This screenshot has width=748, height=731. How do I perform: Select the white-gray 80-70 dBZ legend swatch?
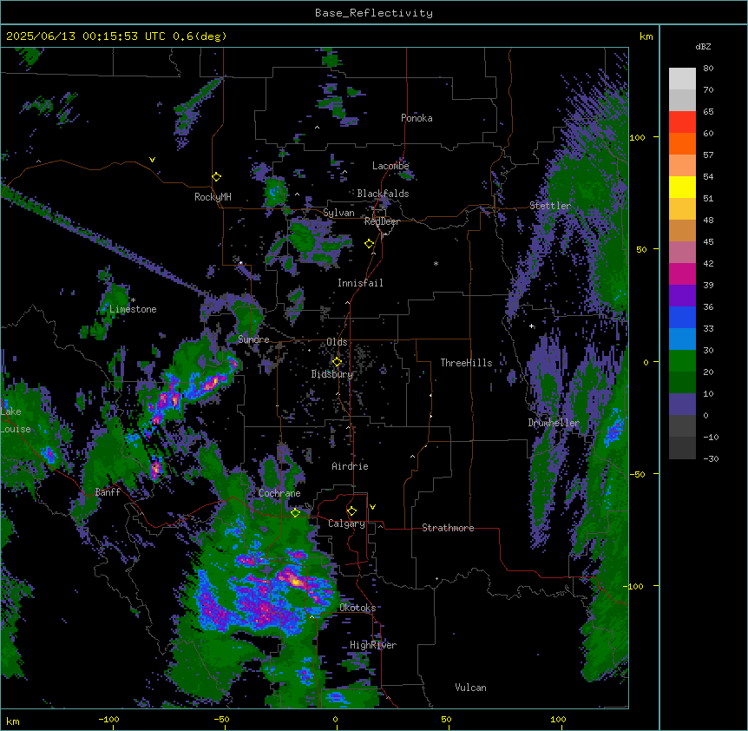[682, 79]
